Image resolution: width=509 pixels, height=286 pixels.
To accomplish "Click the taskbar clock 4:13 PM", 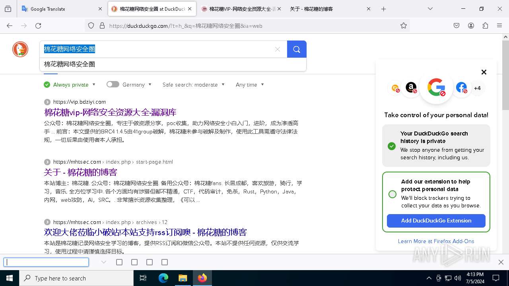I will (x=474, y=278).
